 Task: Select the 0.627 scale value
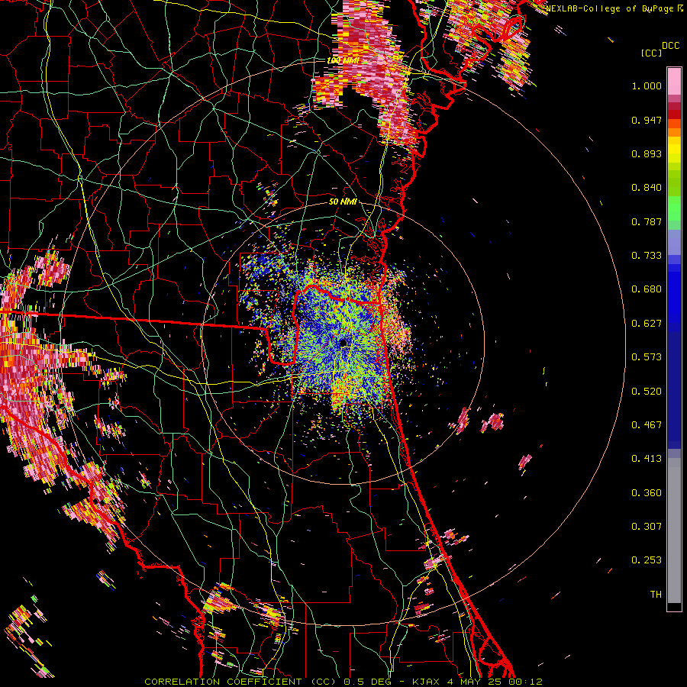tap(647, 324)
